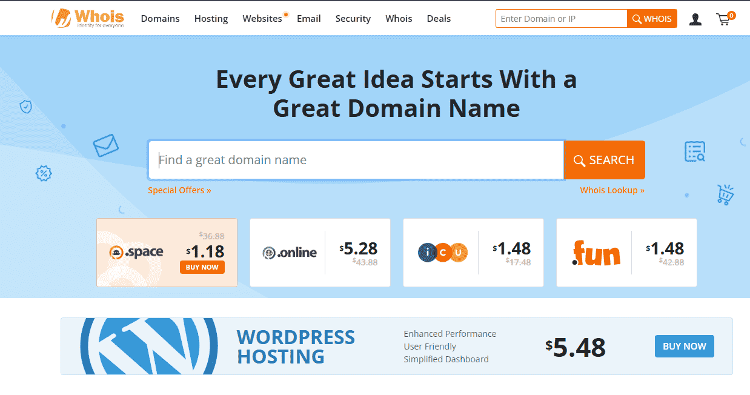Viewport: 750px width, 395px height.
Task: Click the $1.18 .space price
Action: (x=205, y=251)
